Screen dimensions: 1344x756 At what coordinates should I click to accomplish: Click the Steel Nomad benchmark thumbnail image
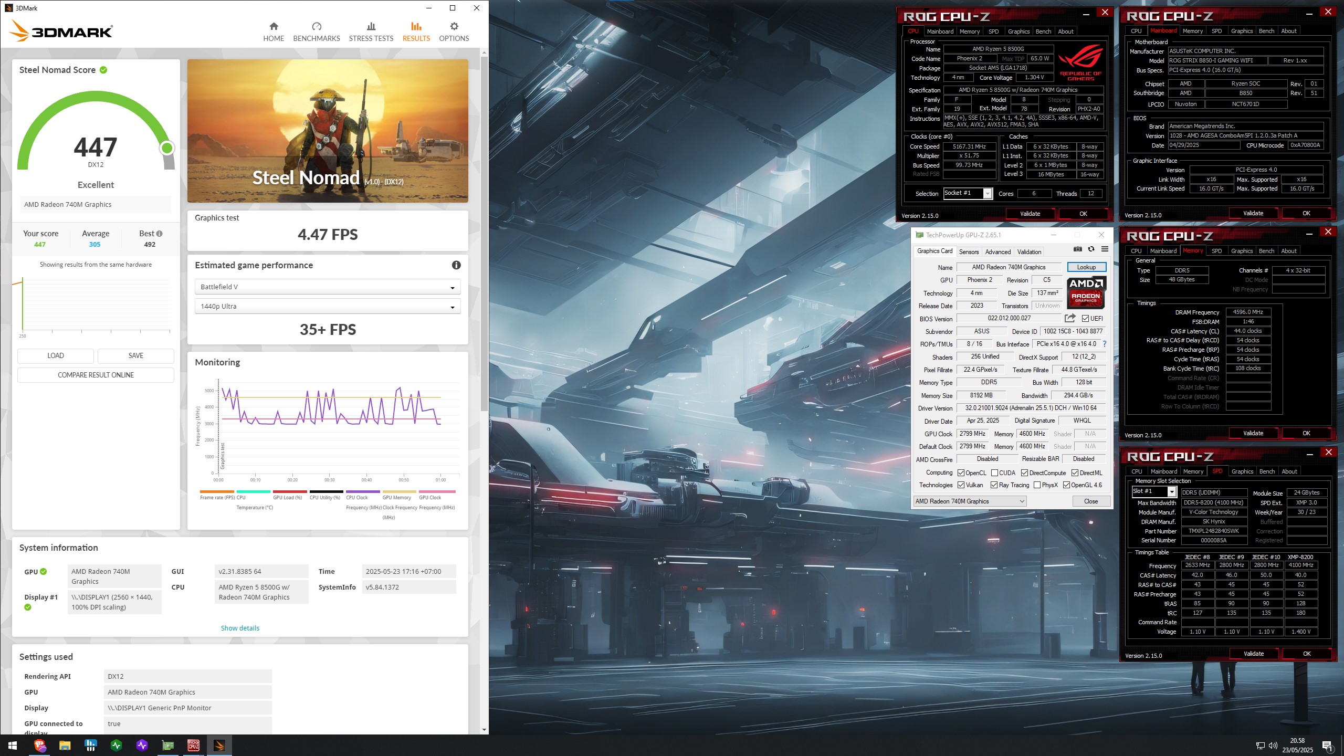328,131
